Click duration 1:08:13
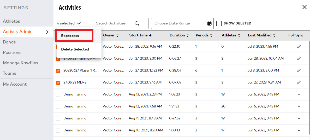 [x=175, y=130]
